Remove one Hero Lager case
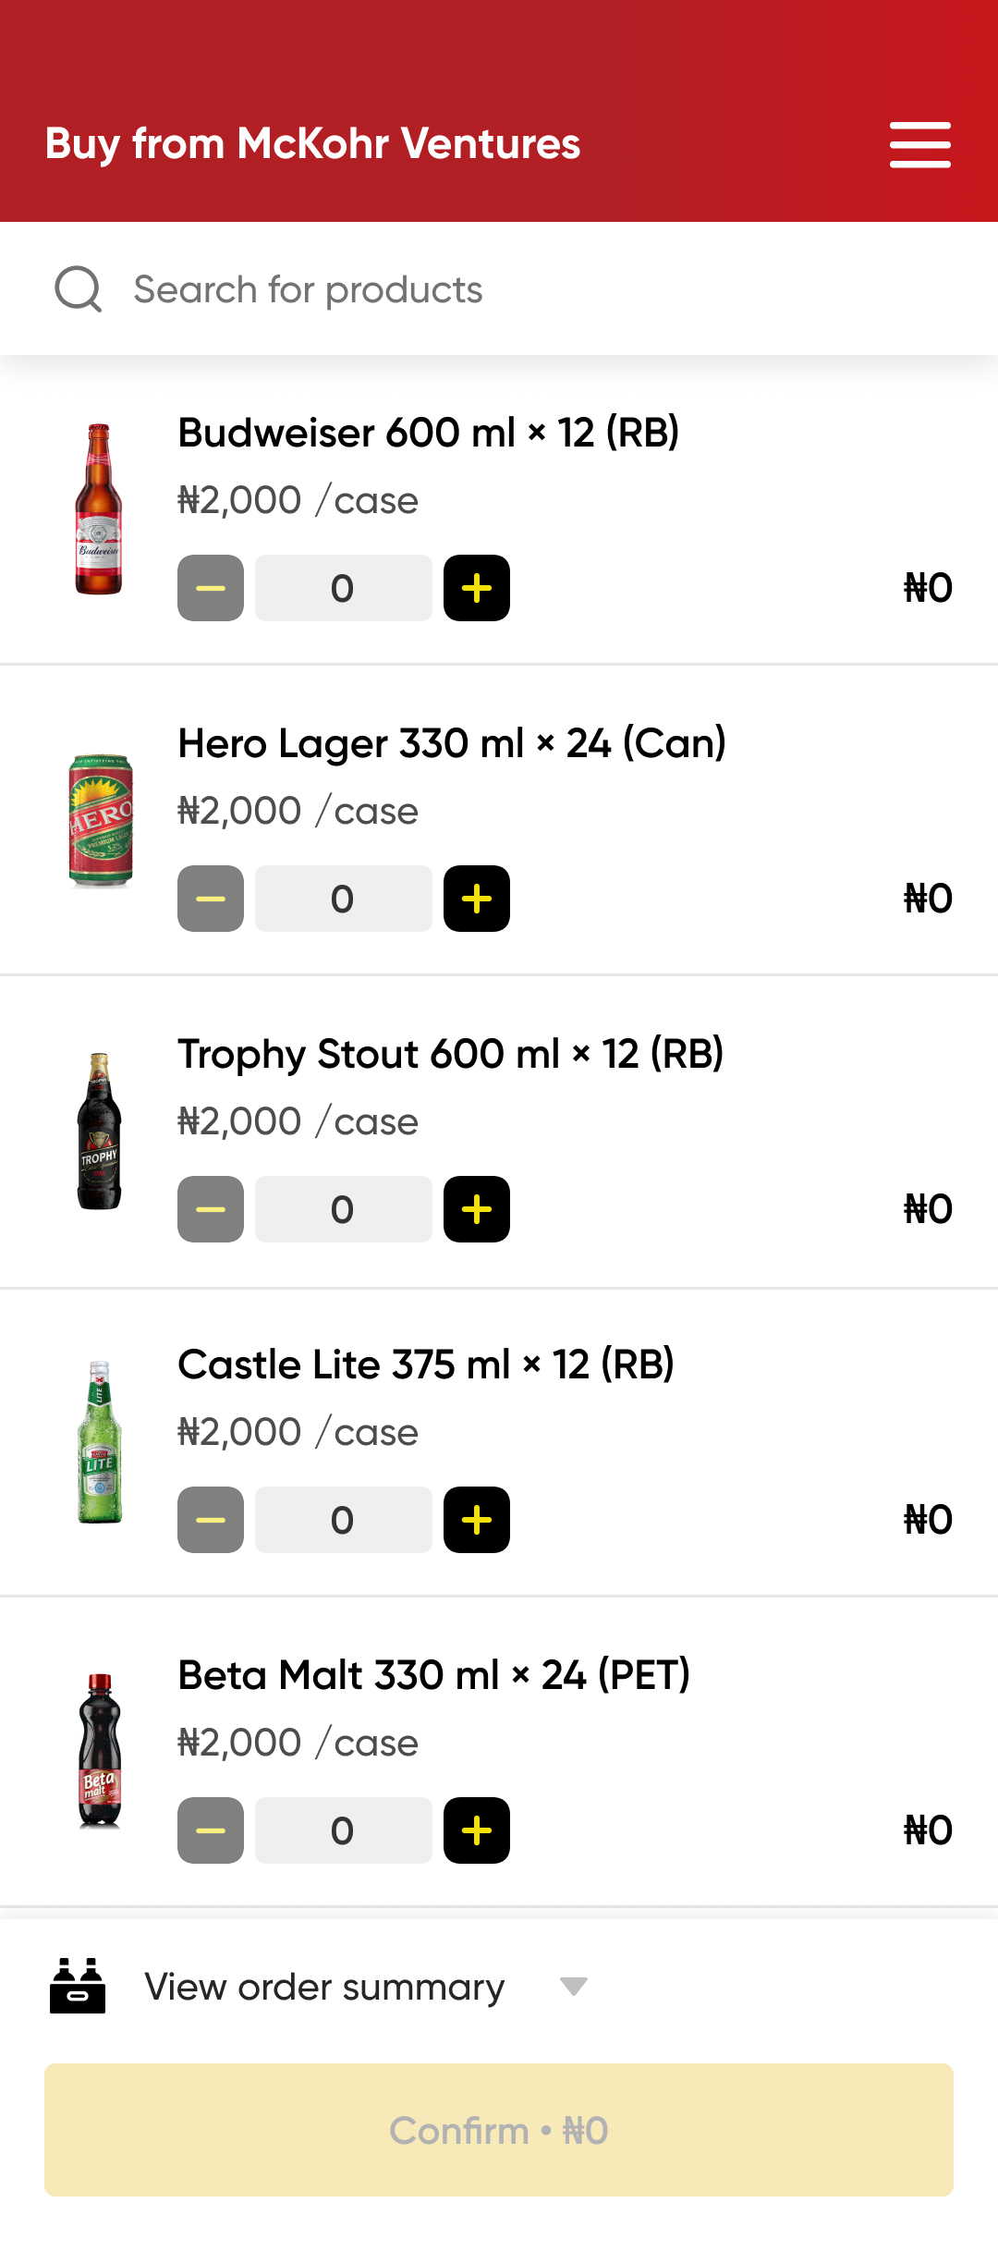The width and height of the screenshot is (998, 2252). (211, 899)
